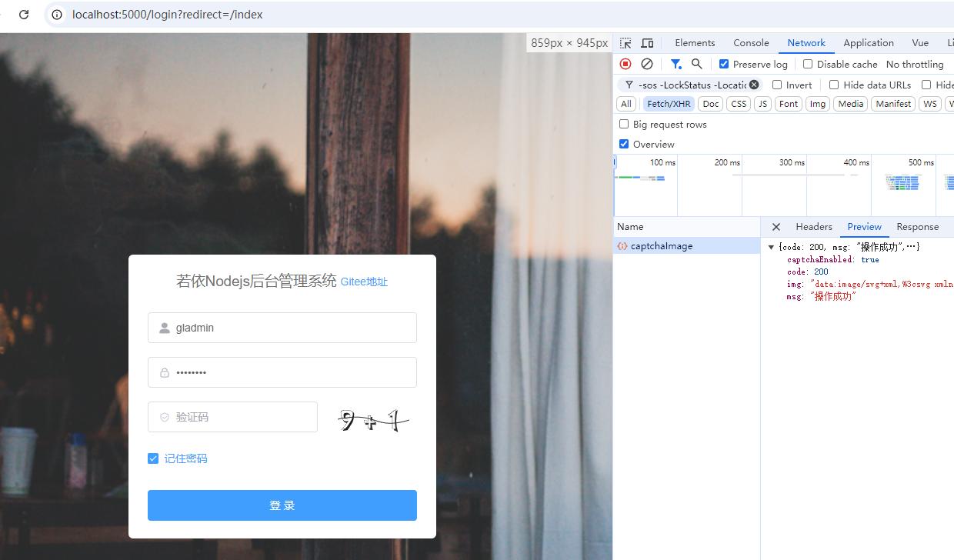The width and height of the screenshot is (954, 560).
Task: Open the network search panel
Action: pyautogui.click(x=696, y=64)
